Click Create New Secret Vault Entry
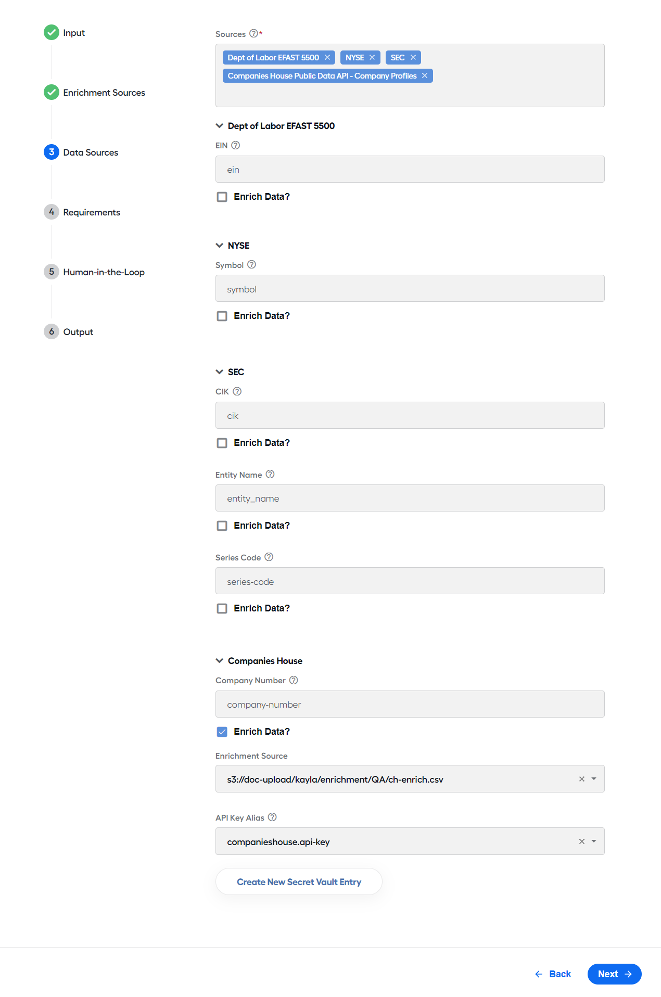Image resolution: width=661 pixels, height=997 pixels. 299,882
